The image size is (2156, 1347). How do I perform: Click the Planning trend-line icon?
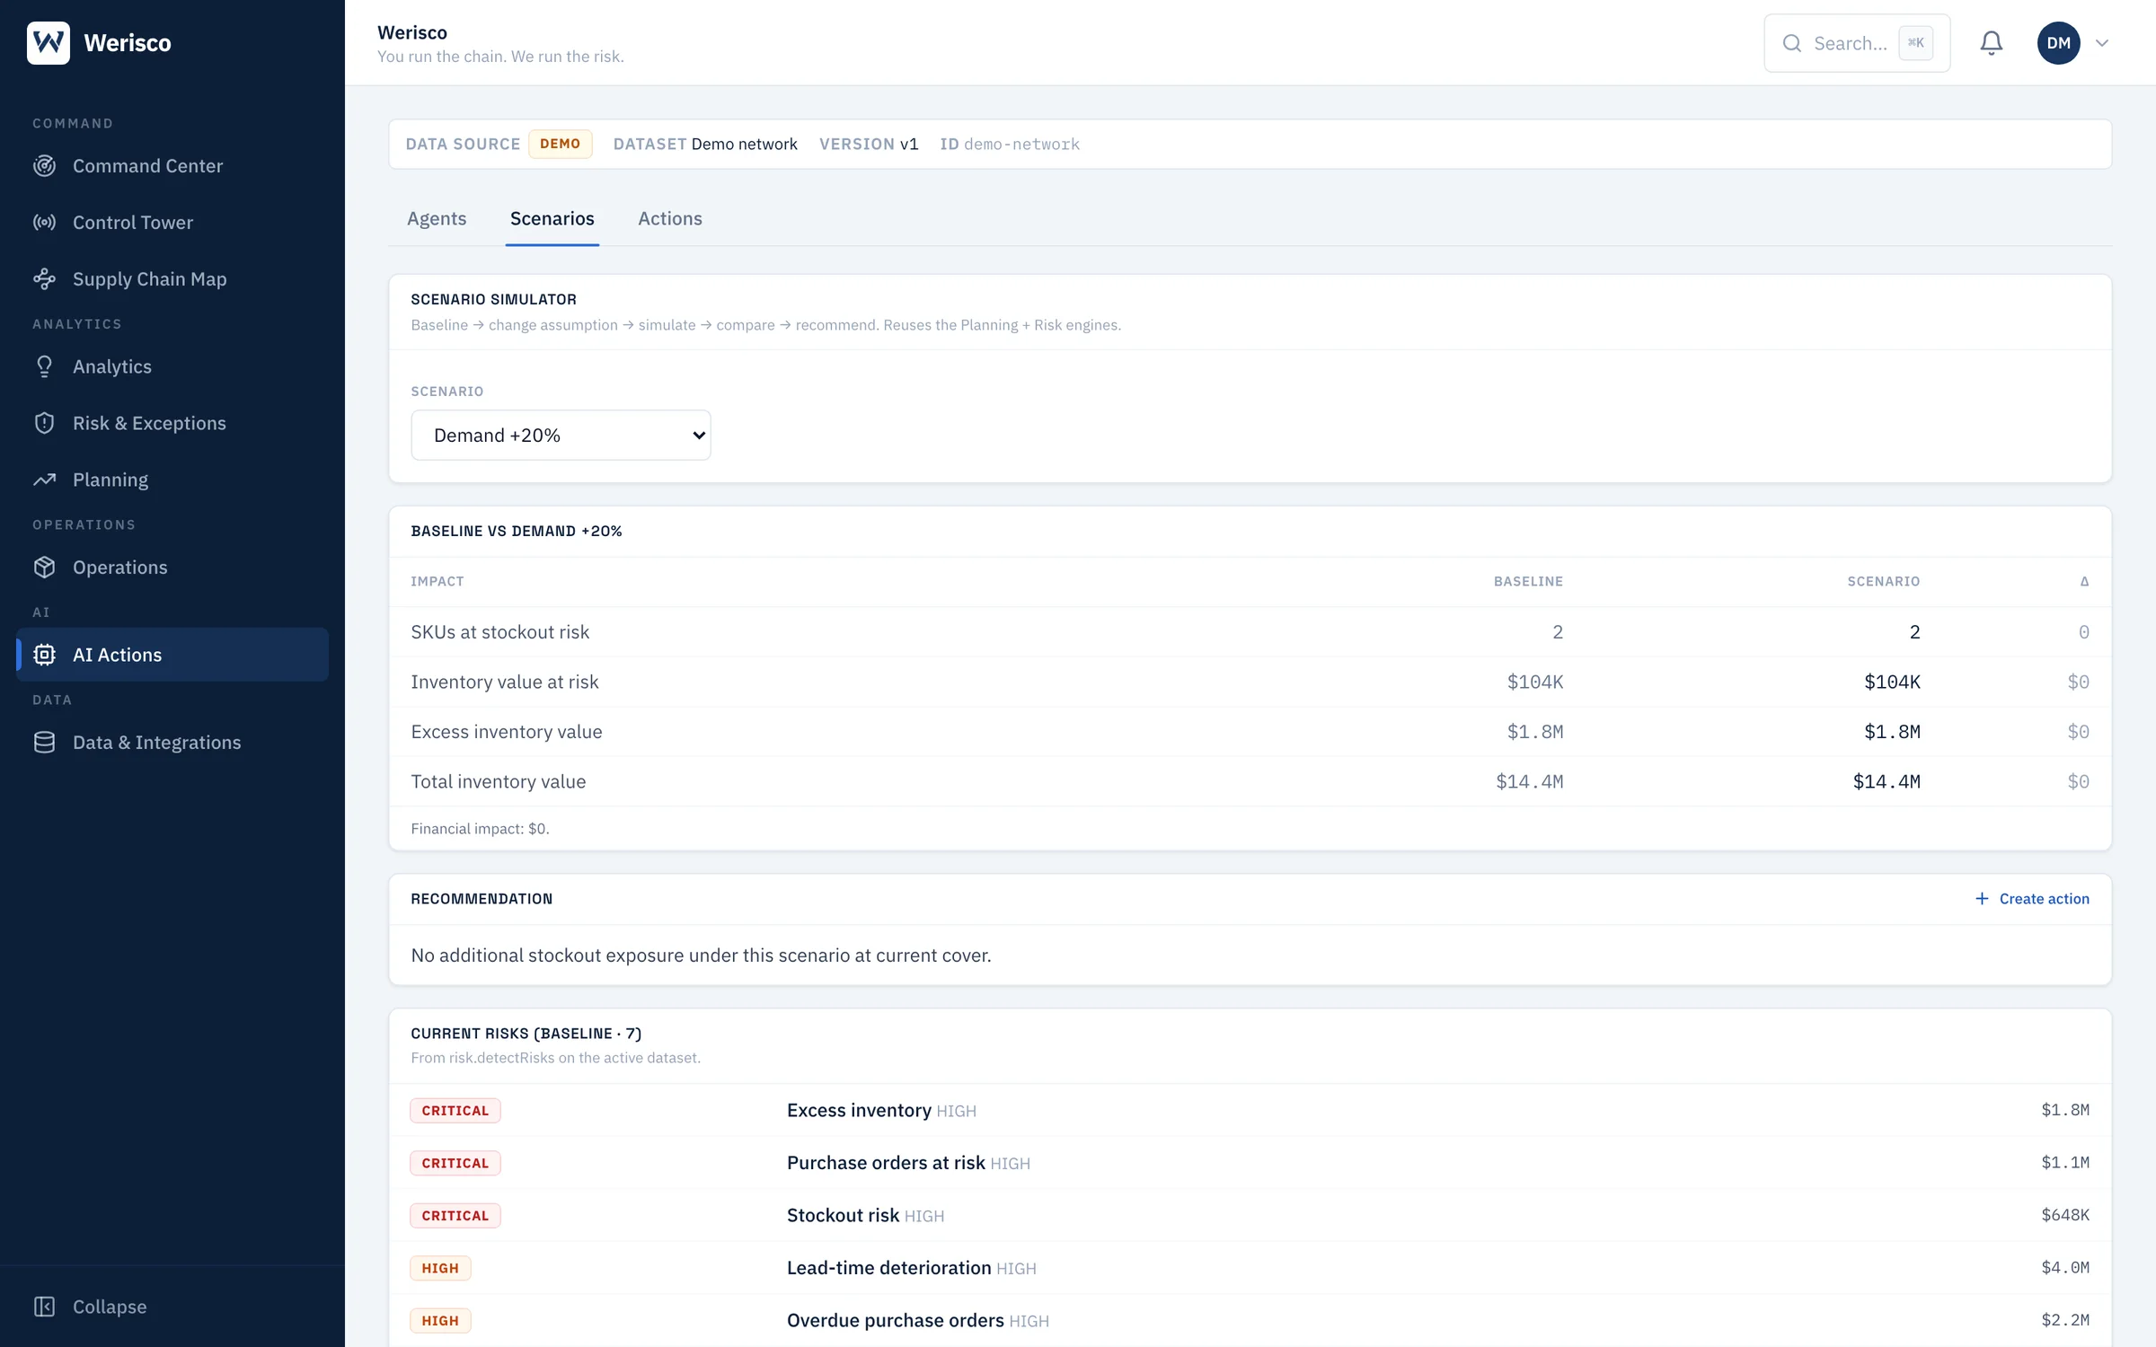44,480
